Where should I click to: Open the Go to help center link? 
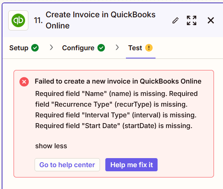click(67, 165)
